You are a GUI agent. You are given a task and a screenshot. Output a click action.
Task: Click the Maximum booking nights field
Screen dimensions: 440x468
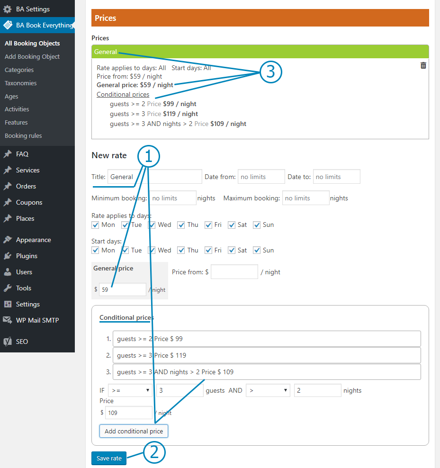306,198
